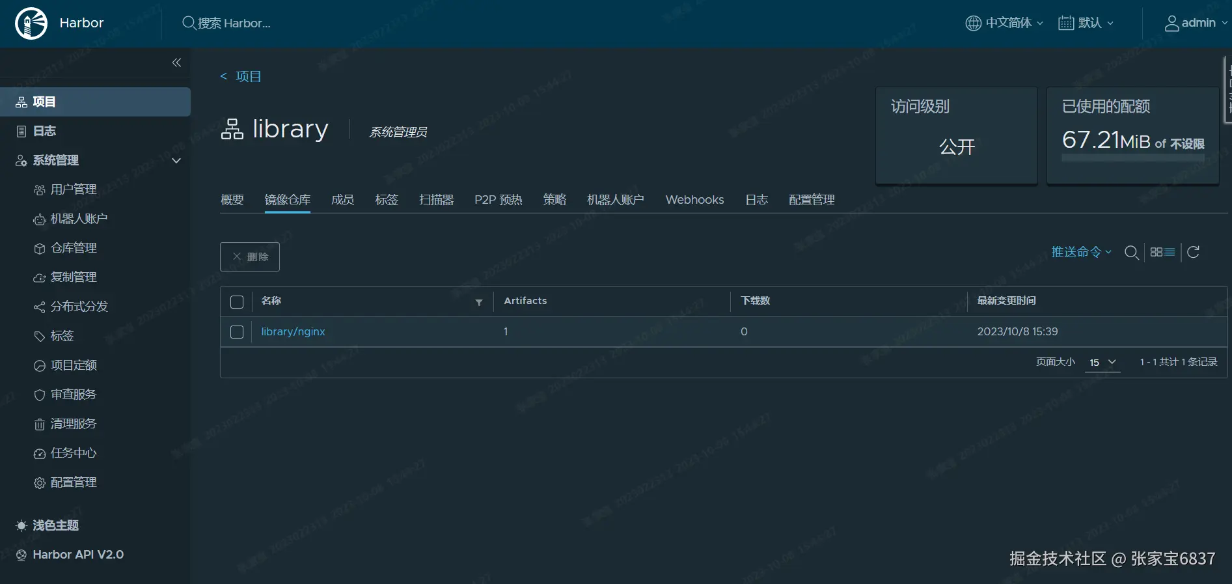Switch to the project 日志 tab

click(x=757, y=200)
